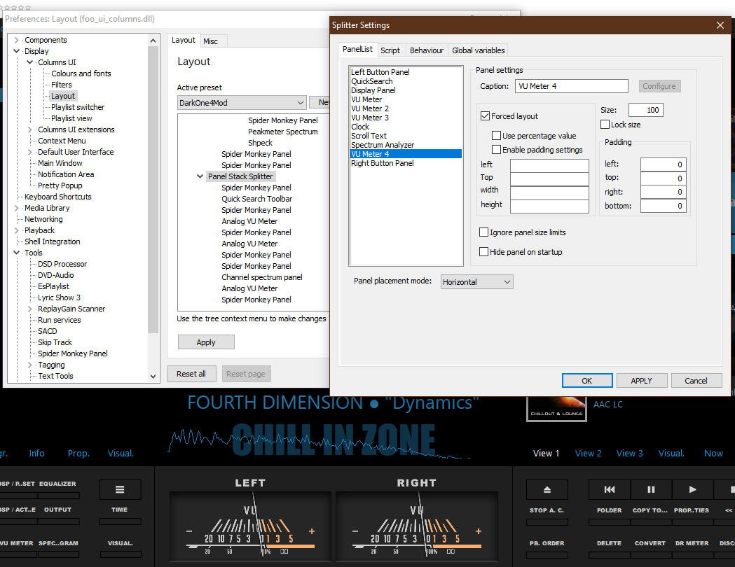Click the APPLY button in Splitter Settings
The image size is (735, 567).
641,381
